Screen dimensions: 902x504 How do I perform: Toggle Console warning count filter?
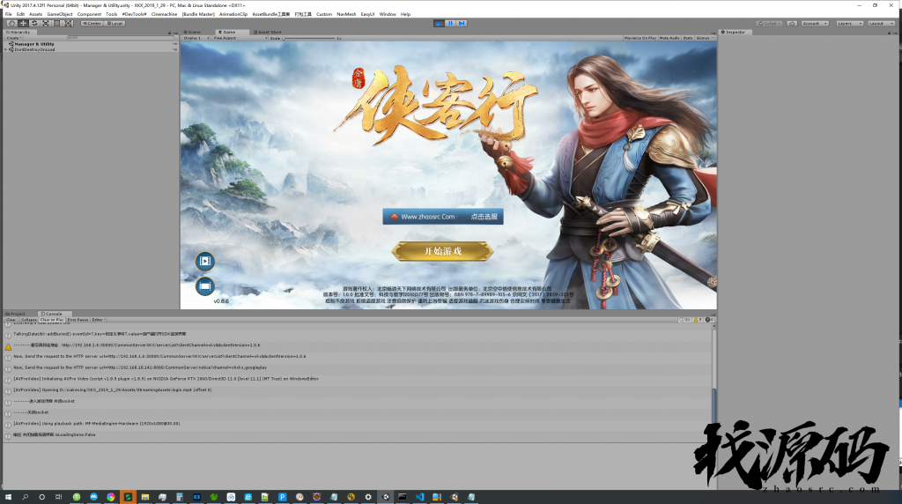click(x=698, y=320)
